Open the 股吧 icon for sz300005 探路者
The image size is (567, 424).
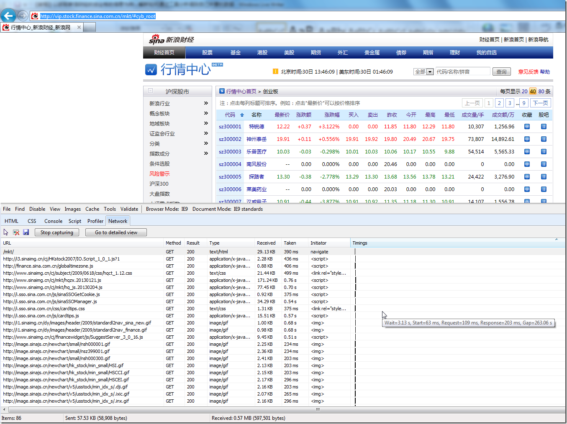click(x=544, y=176)
